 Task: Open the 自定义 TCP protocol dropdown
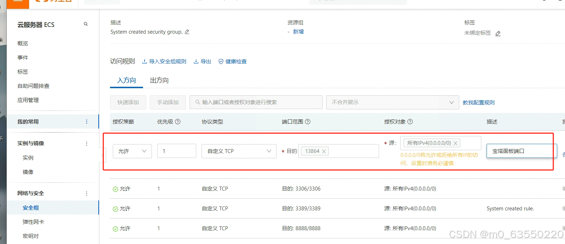(x=238, y=151)
